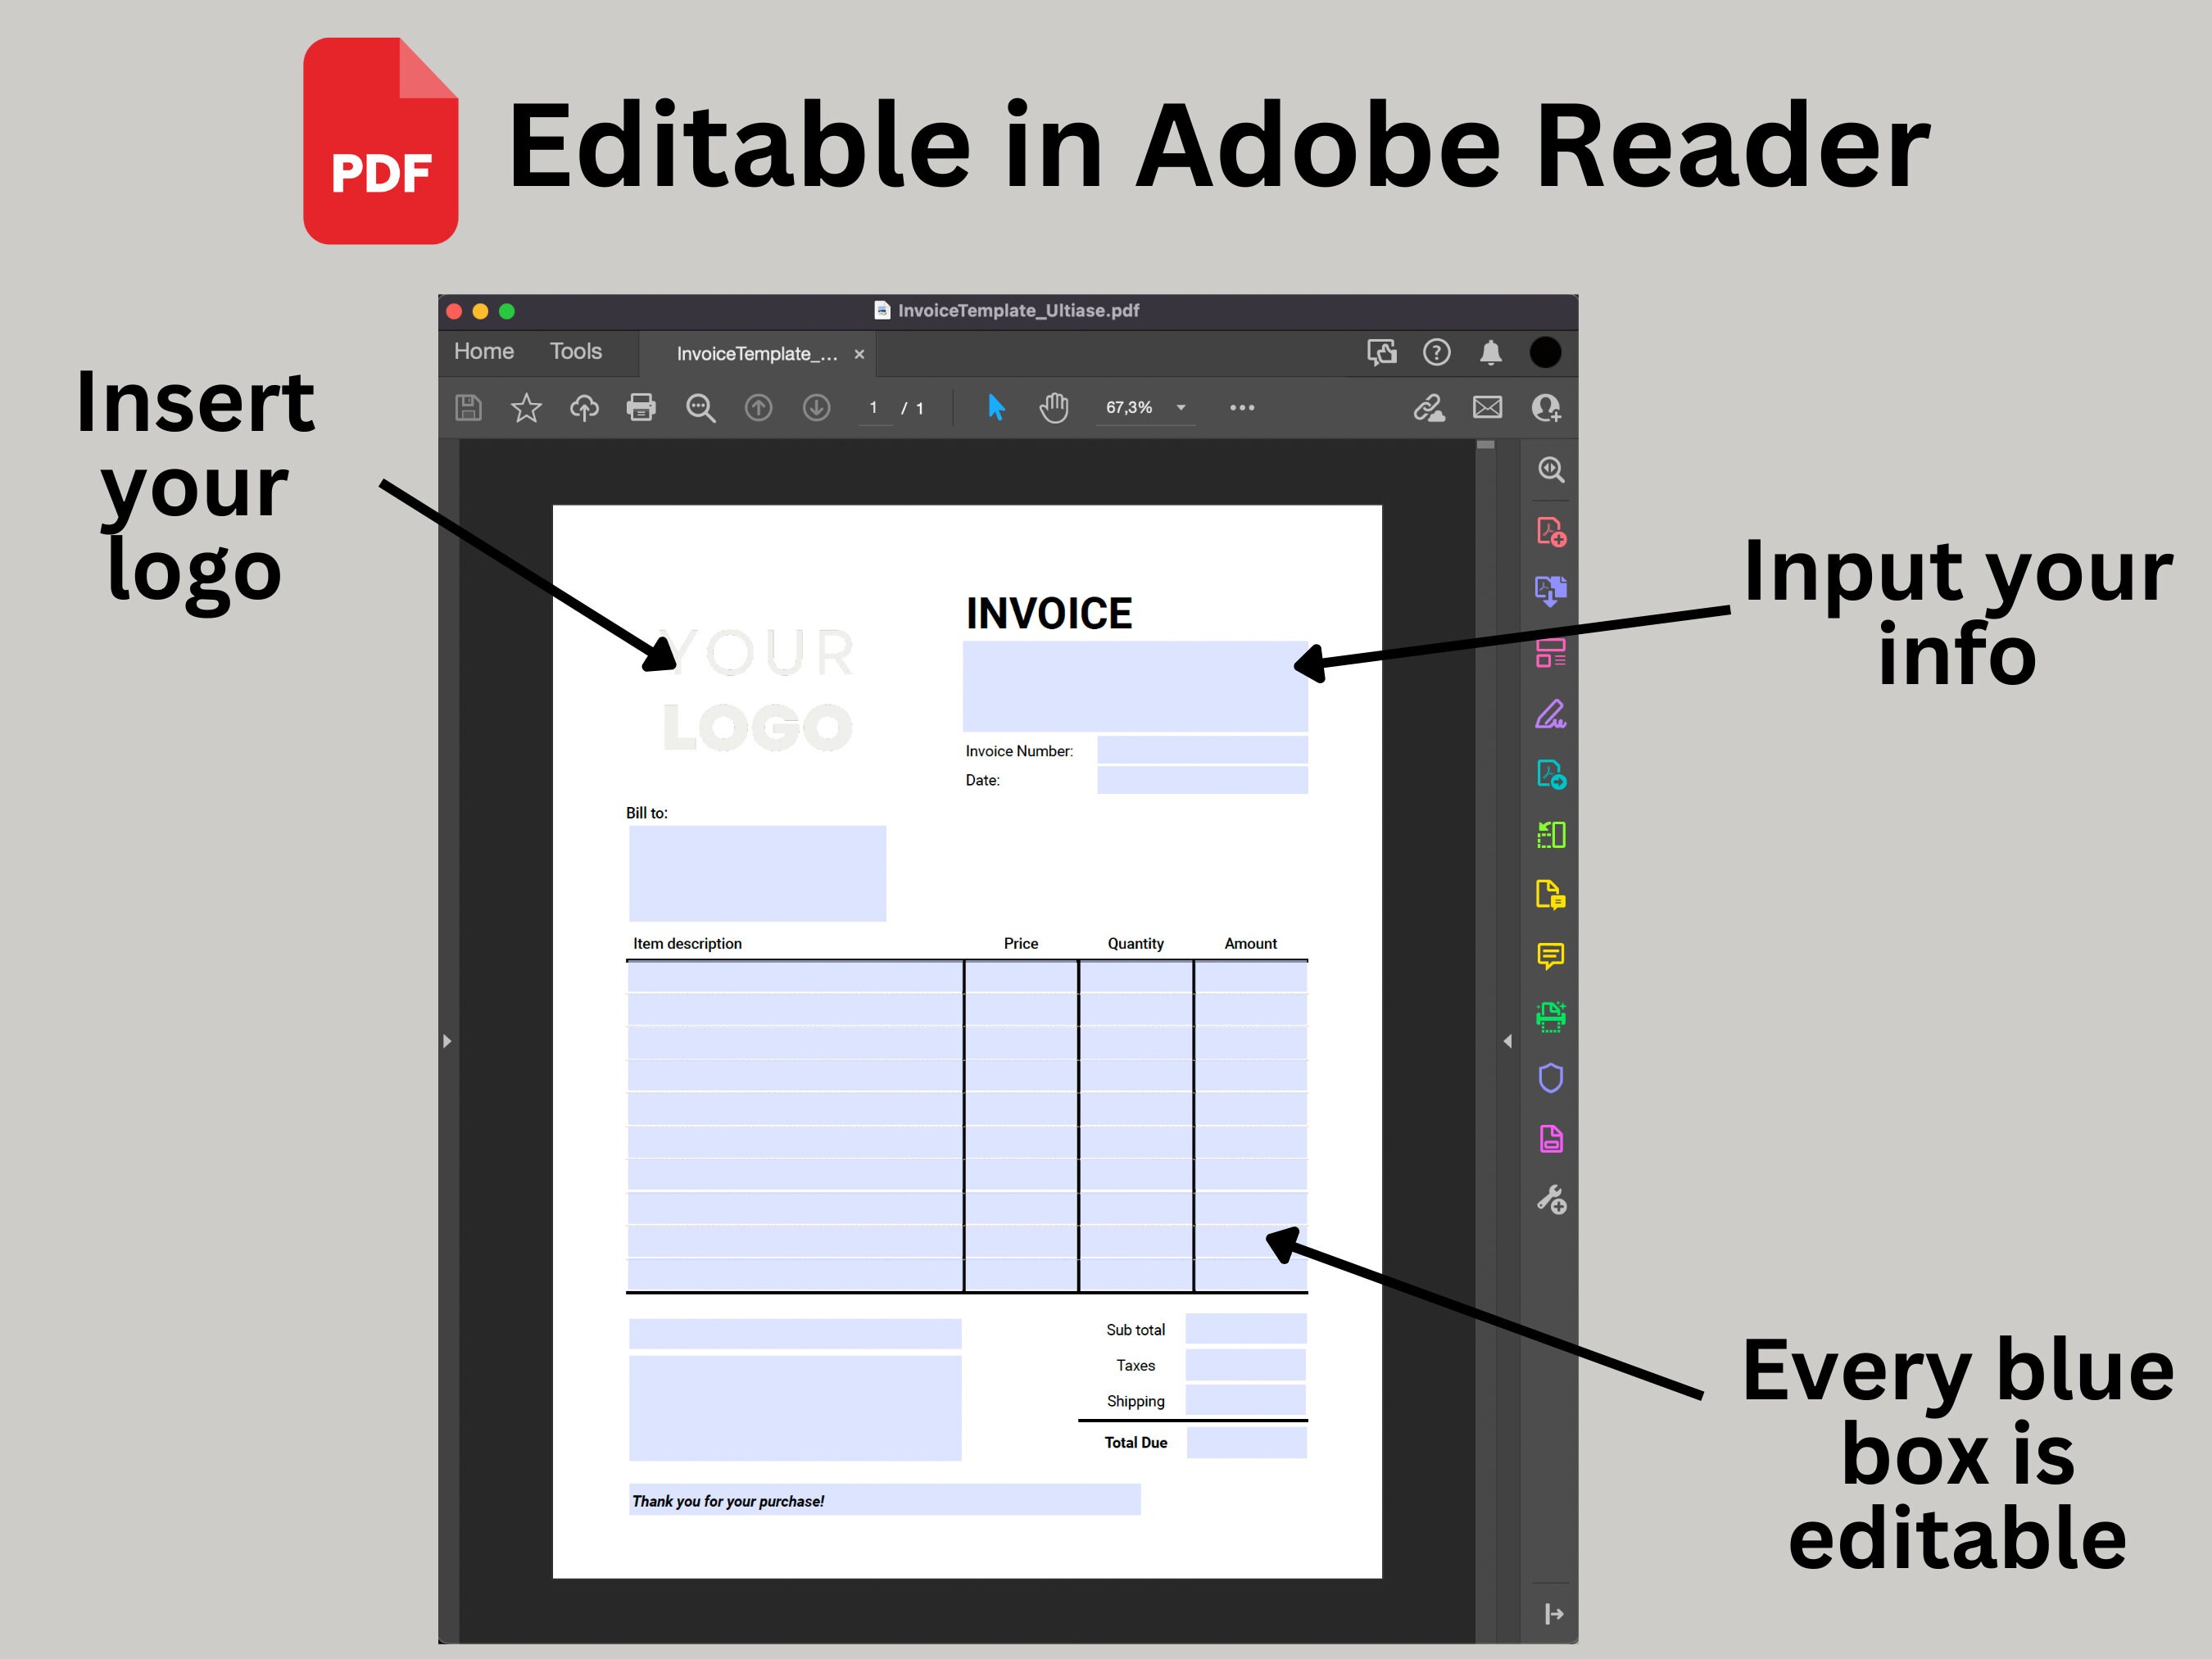The image size is (2212, 1659).
Task: Open the Find text magnifier icon
Action: 700,408
